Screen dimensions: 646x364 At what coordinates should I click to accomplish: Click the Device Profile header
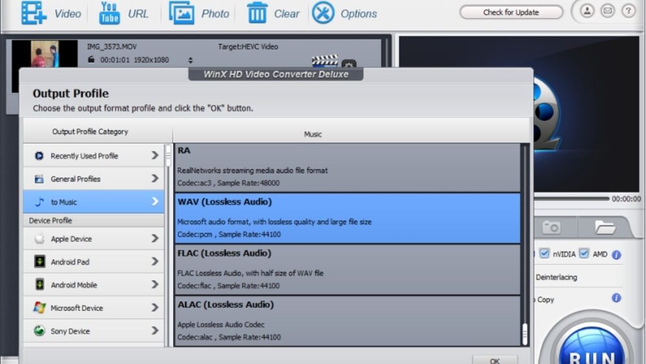50,220
